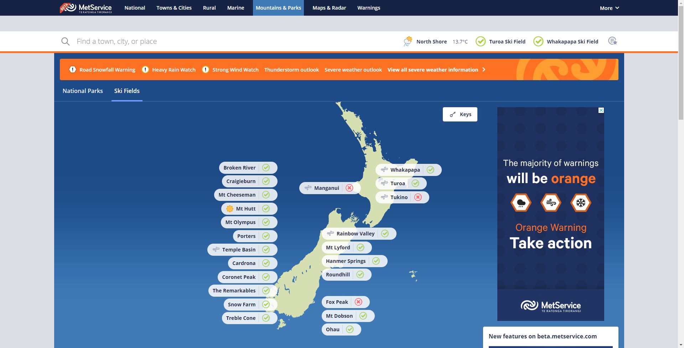Open the Marine menu item
This screenshot has height=348, width=684.
click(x=235, y=7)
